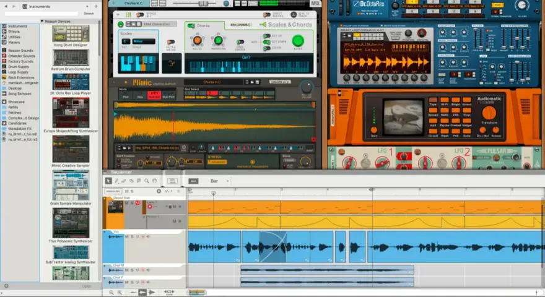Select the eraser tool in sequencer toolbar
545x297 pixels.
point(124,181)
